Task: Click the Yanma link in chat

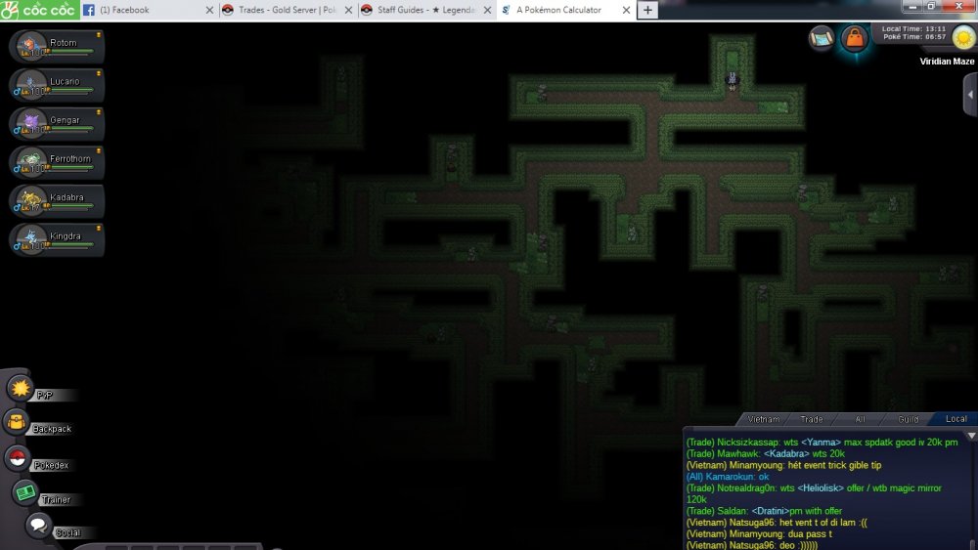Action: click(x=822, y=443)
